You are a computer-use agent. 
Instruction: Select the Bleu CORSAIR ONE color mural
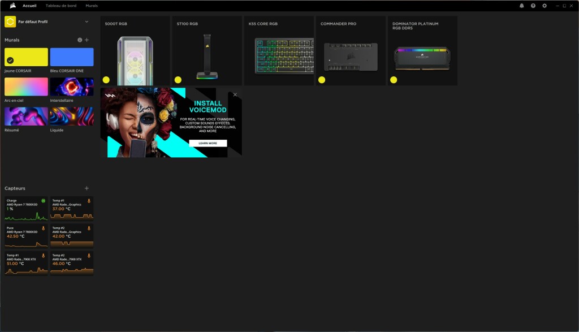(x=72, y=57)
